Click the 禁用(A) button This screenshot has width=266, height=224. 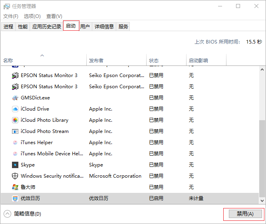[x=245, y=214]
